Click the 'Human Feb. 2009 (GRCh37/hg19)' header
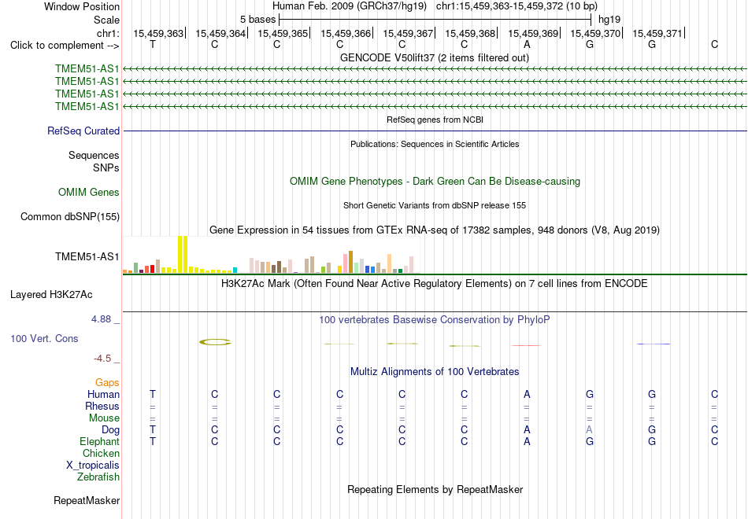The height and width of the screenshot is (519, 748). click(x=350, y=6)
